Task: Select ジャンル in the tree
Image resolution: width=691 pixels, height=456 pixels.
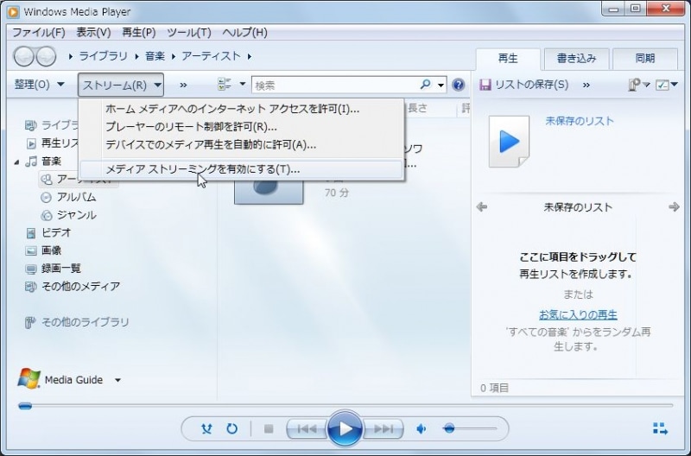Action: click(76, 215)
